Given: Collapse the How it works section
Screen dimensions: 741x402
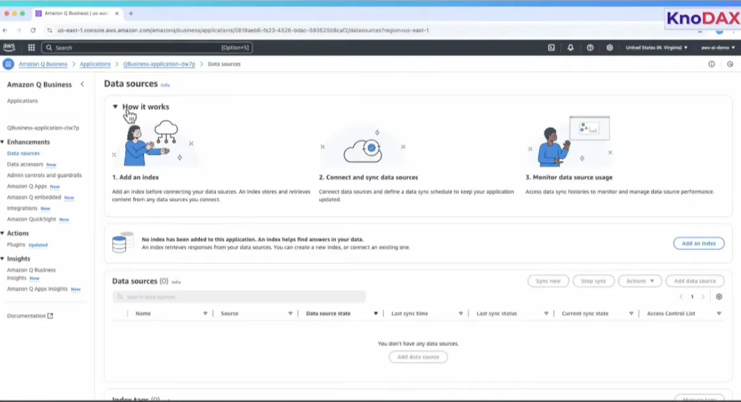Looking at the screenshot, I should [115, 107].
